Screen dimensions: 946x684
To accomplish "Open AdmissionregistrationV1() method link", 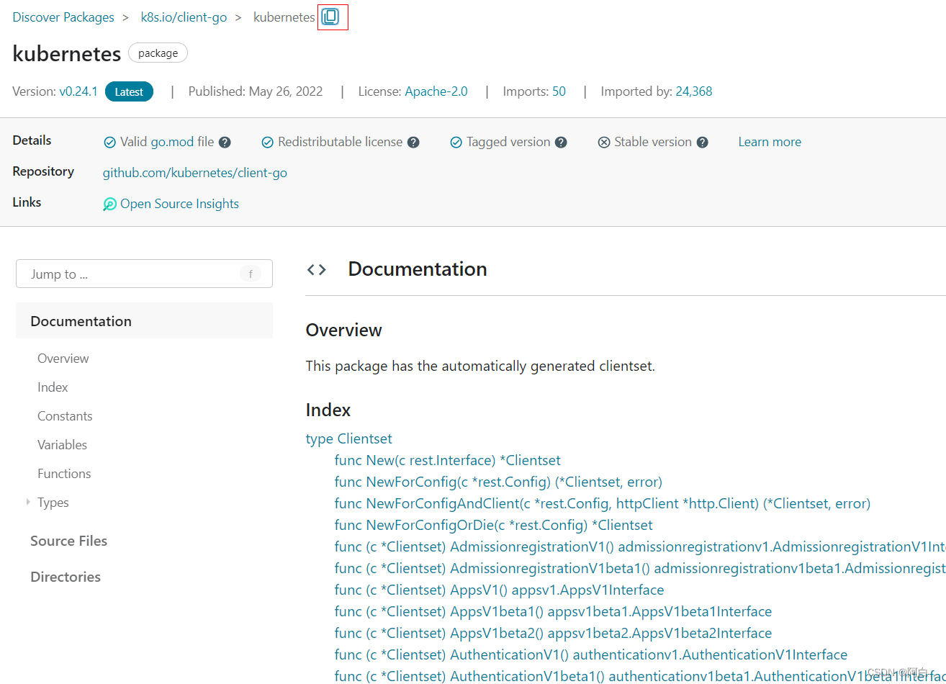I will point(640,546).
